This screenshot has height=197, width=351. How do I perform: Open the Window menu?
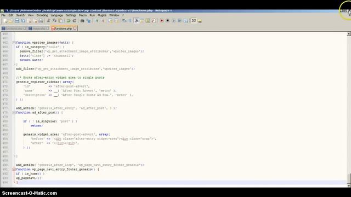(114, 15)
